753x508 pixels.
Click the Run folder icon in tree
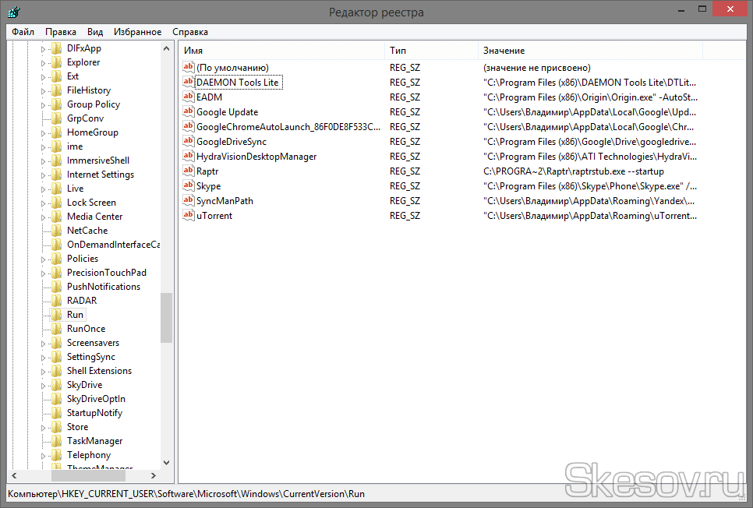(56, 315)
